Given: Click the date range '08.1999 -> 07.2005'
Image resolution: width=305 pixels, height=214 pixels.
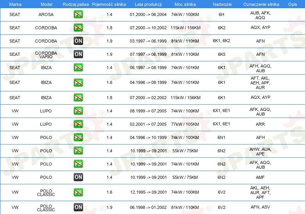Looking at the screenshot, I should pos(148,111).
